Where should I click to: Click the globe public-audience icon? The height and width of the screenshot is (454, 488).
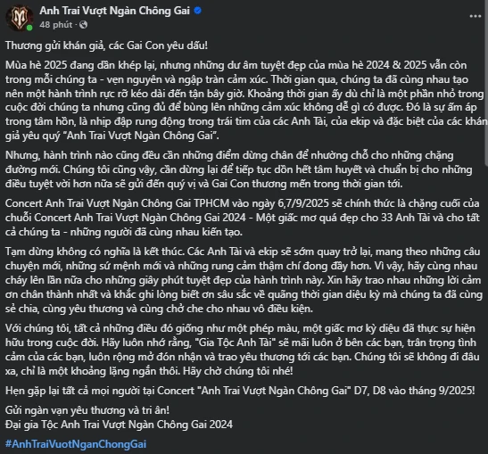83,25
